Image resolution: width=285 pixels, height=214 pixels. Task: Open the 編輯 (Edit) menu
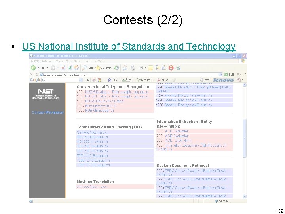click(x=46, y=61)
